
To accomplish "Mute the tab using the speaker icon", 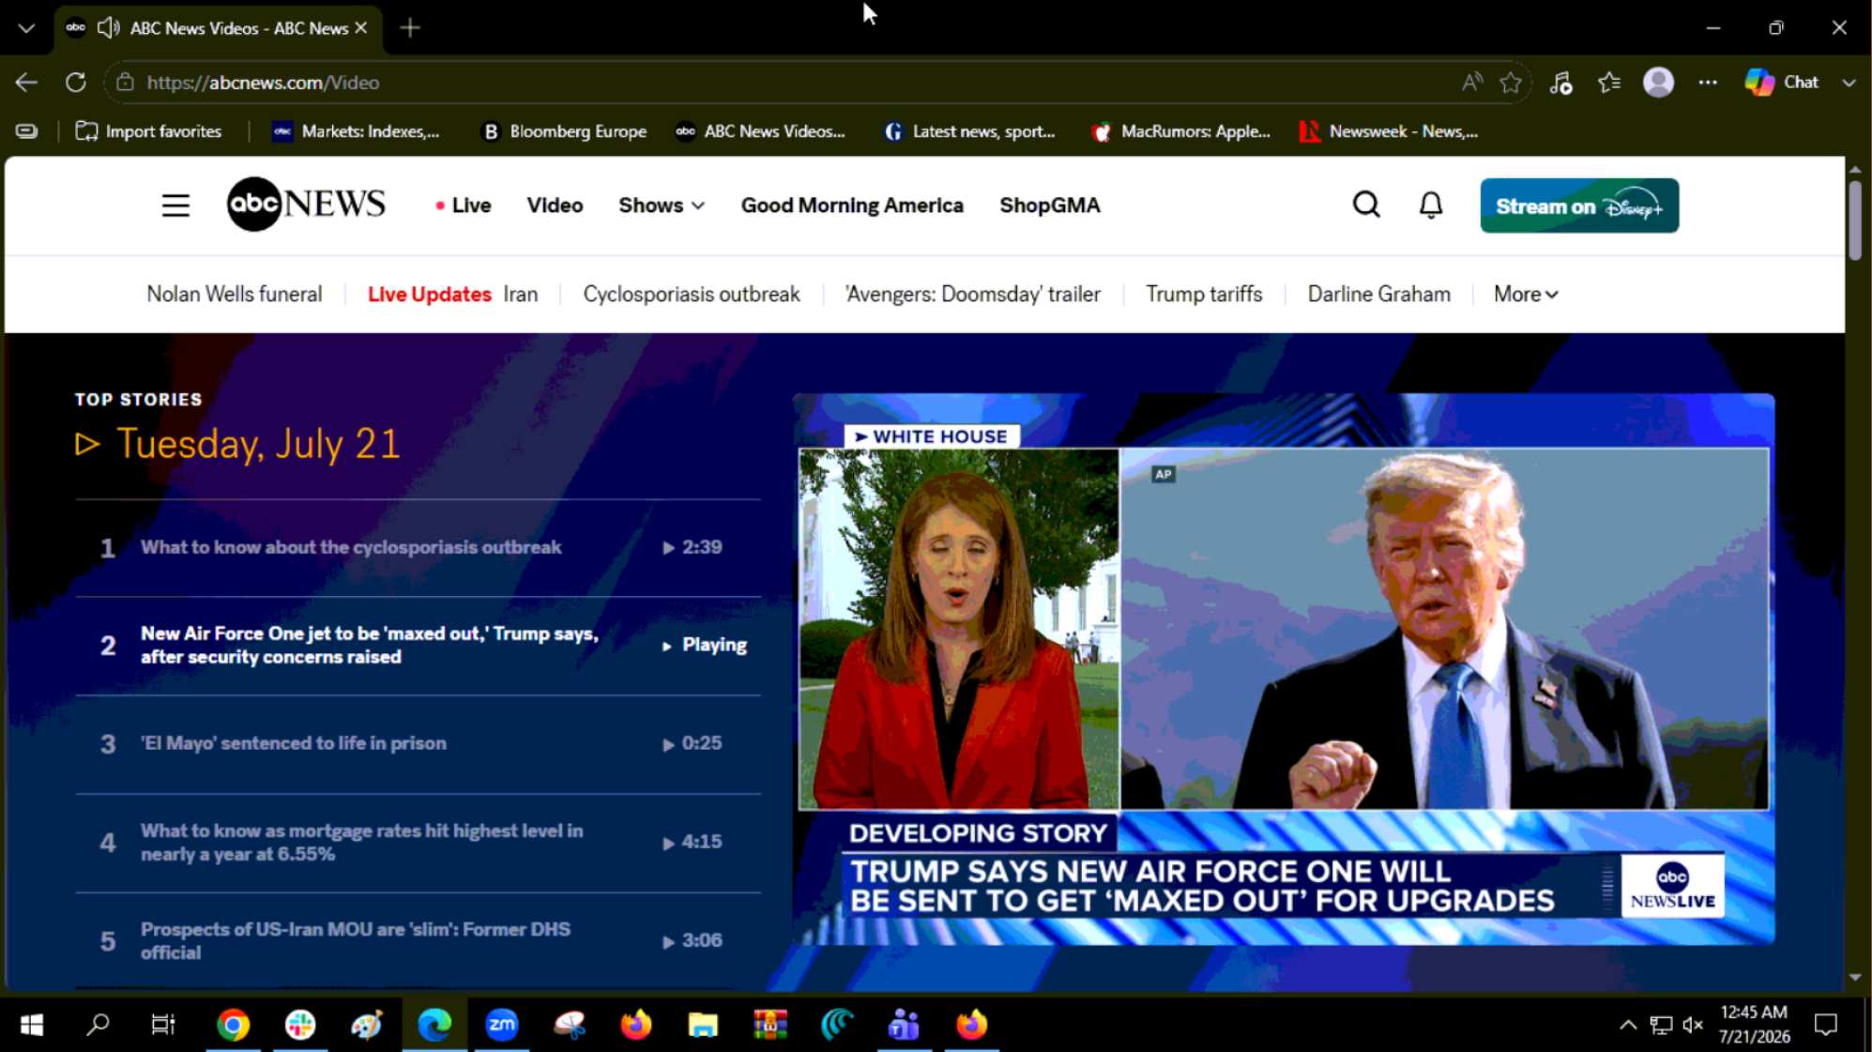I will pyautogui.click(x=109, y=28).
